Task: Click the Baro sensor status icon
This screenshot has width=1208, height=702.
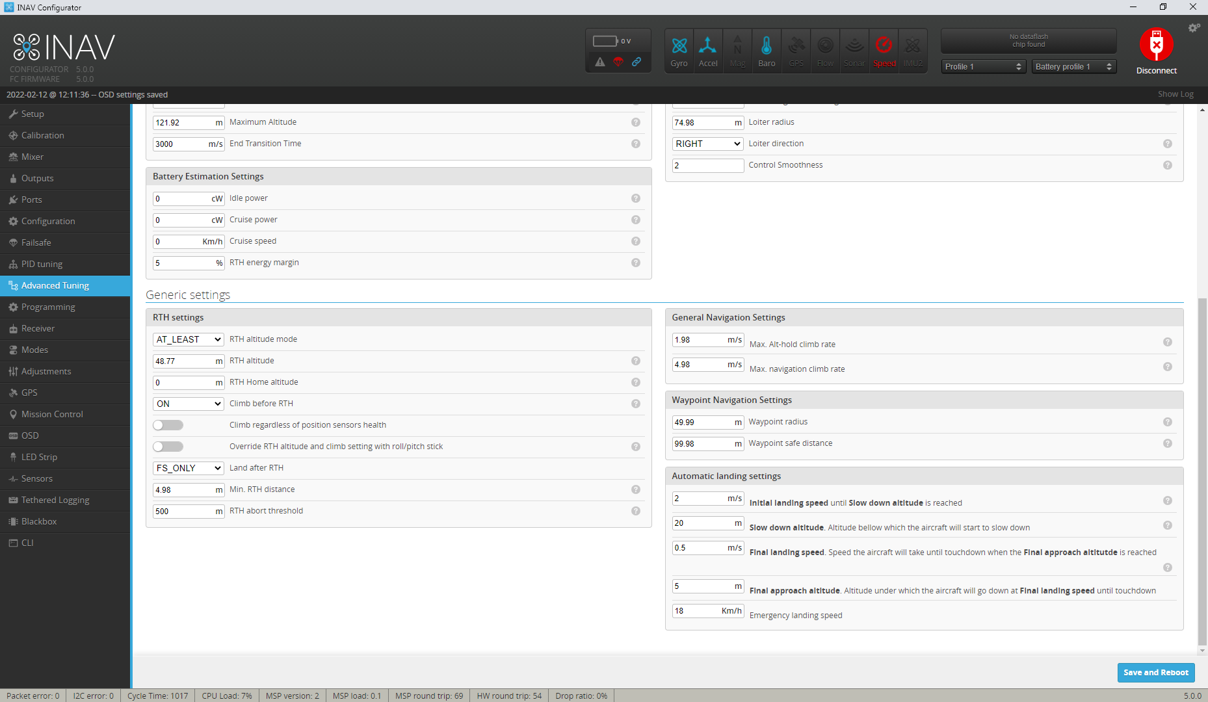Action: pos(767,50)
